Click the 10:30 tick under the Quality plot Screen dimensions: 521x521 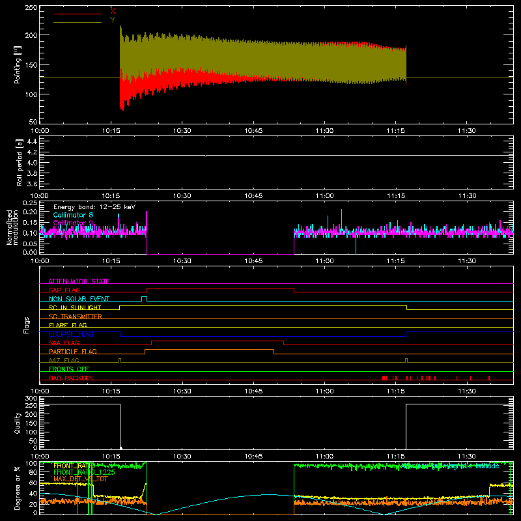(x=182, y=457)
